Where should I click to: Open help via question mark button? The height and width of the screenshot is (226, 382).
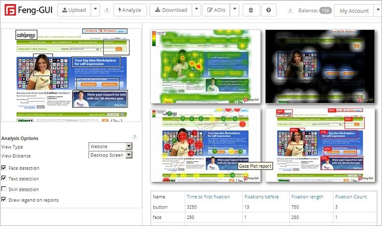click(268, 10)
